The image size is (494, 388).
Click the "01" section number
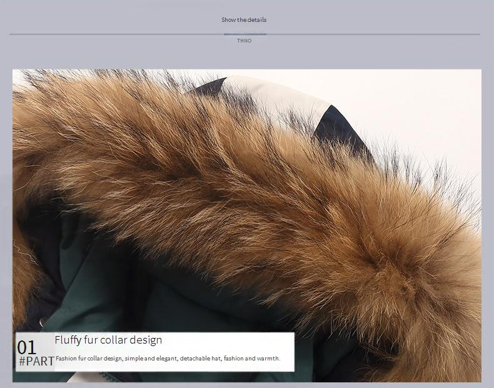click(27, 347)
